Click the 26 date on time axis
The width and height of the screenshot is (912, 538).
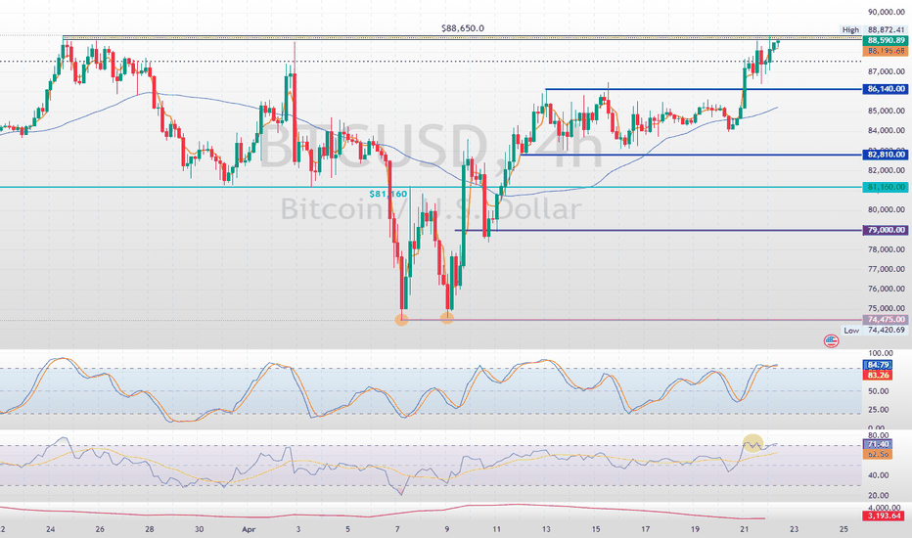point(100,529)
